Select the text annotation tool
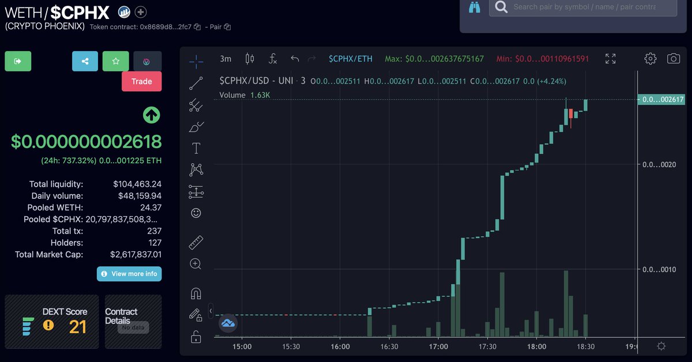Screen dimensions: 692x362 [x=196, y=148]
